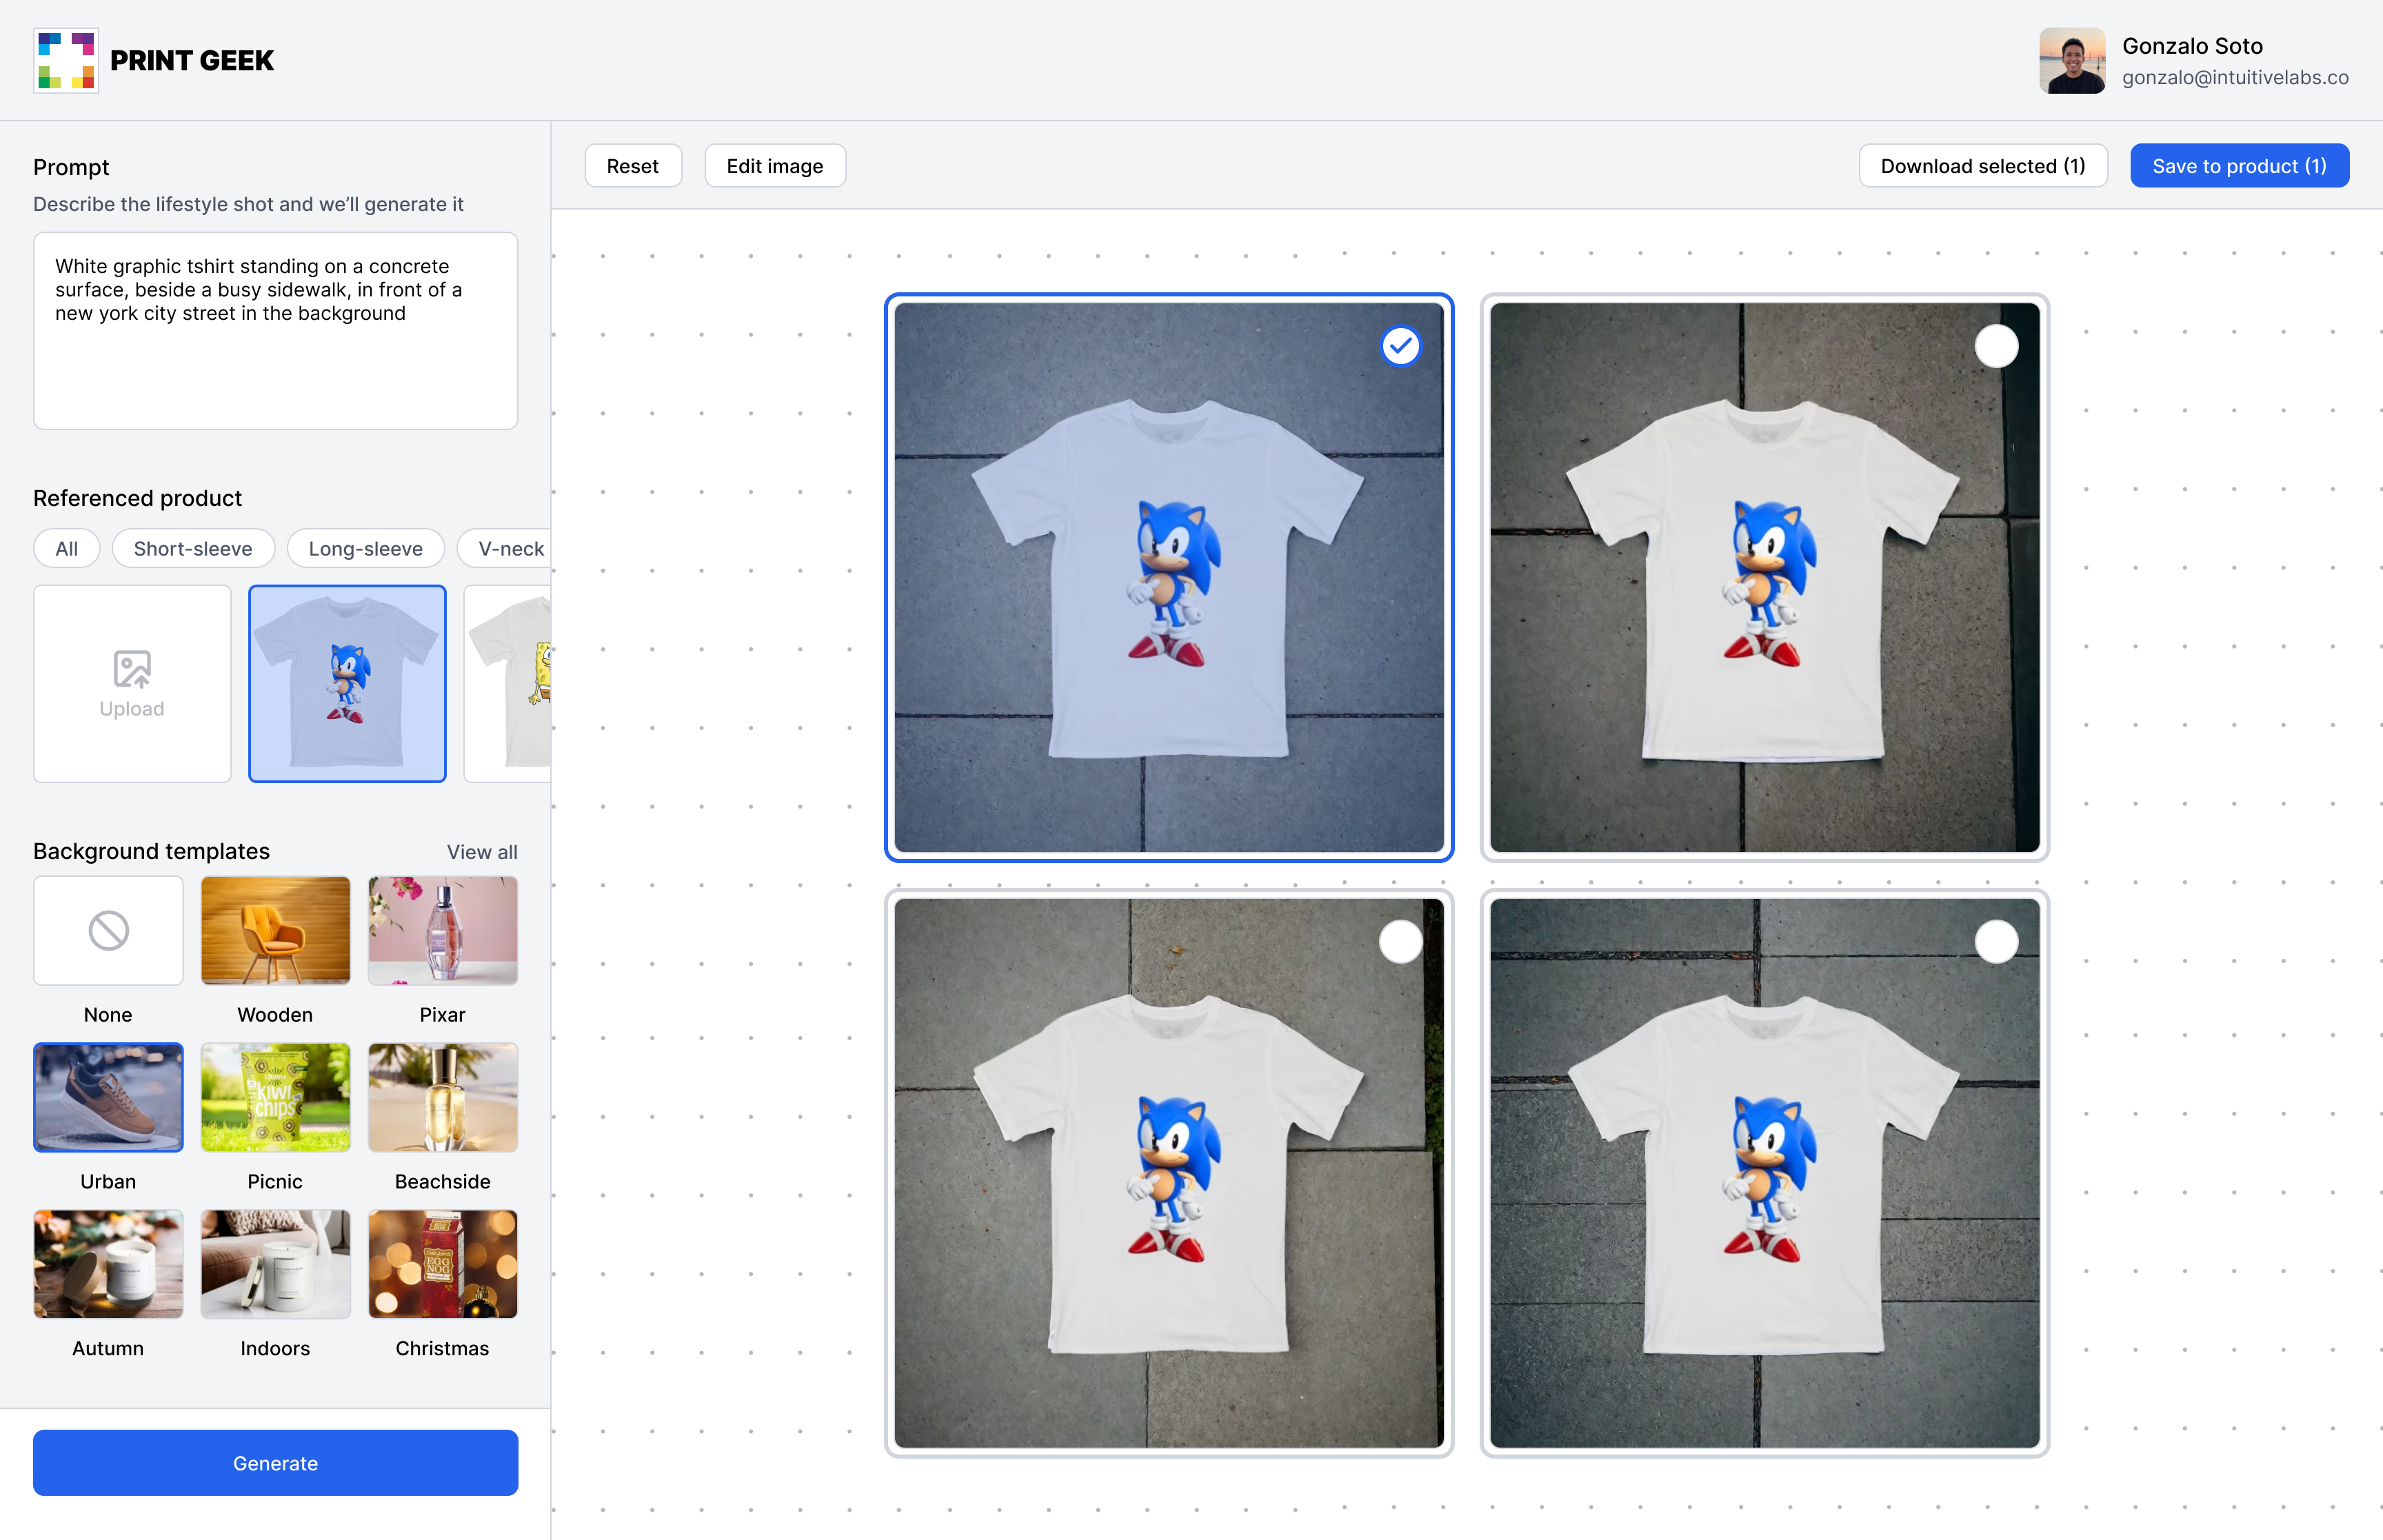Select the top-right generated image circle

click(x=1996, y=346)
